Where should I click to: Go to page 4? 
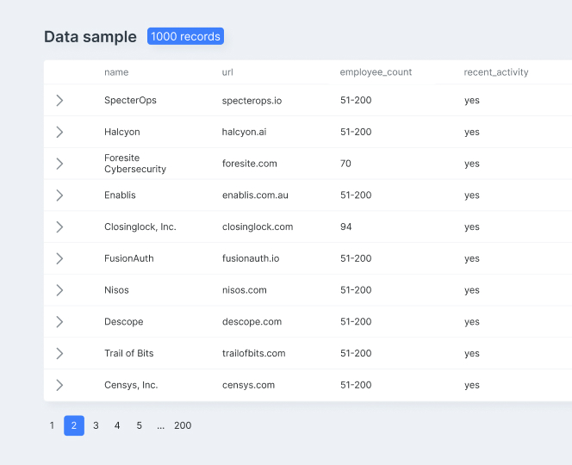tap(117, 425)
